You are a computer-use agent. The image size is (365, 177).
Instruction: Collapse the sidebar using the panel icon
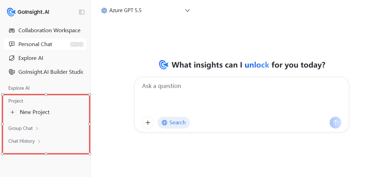point(82,12)
